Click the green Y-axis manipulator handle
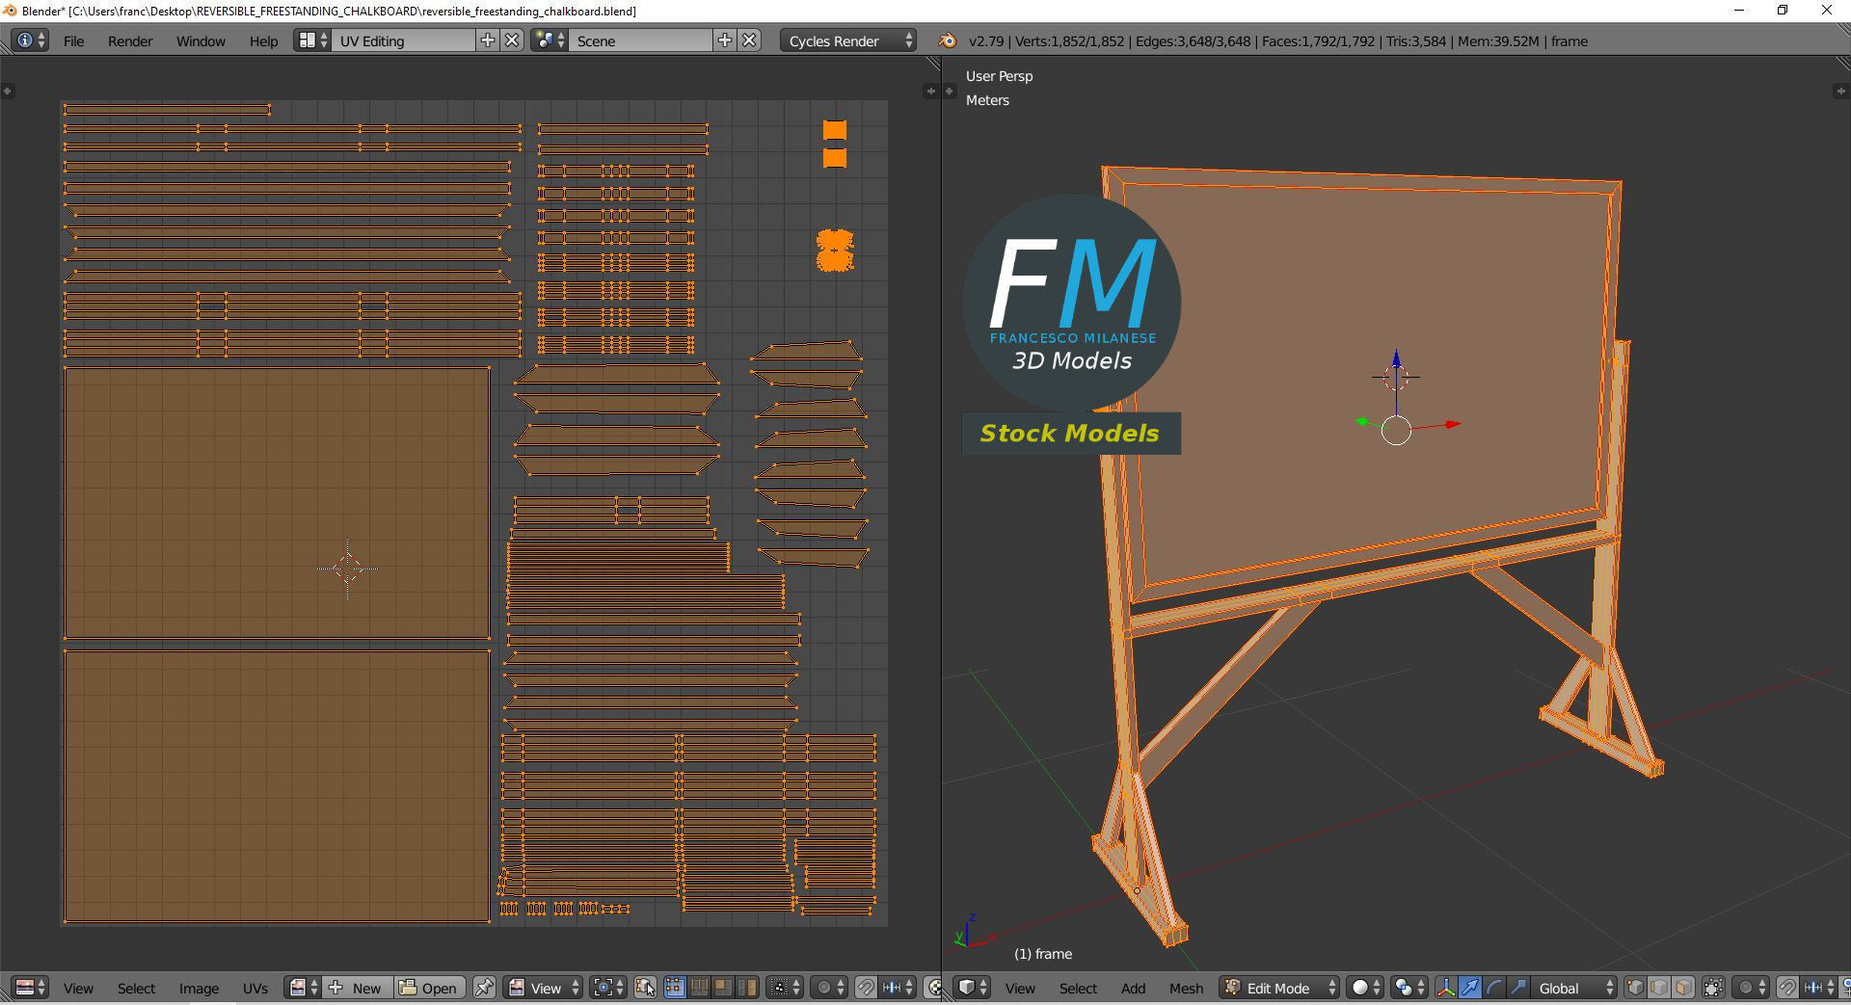This screenshot has width=1851, height=1005. (1361, 421)
